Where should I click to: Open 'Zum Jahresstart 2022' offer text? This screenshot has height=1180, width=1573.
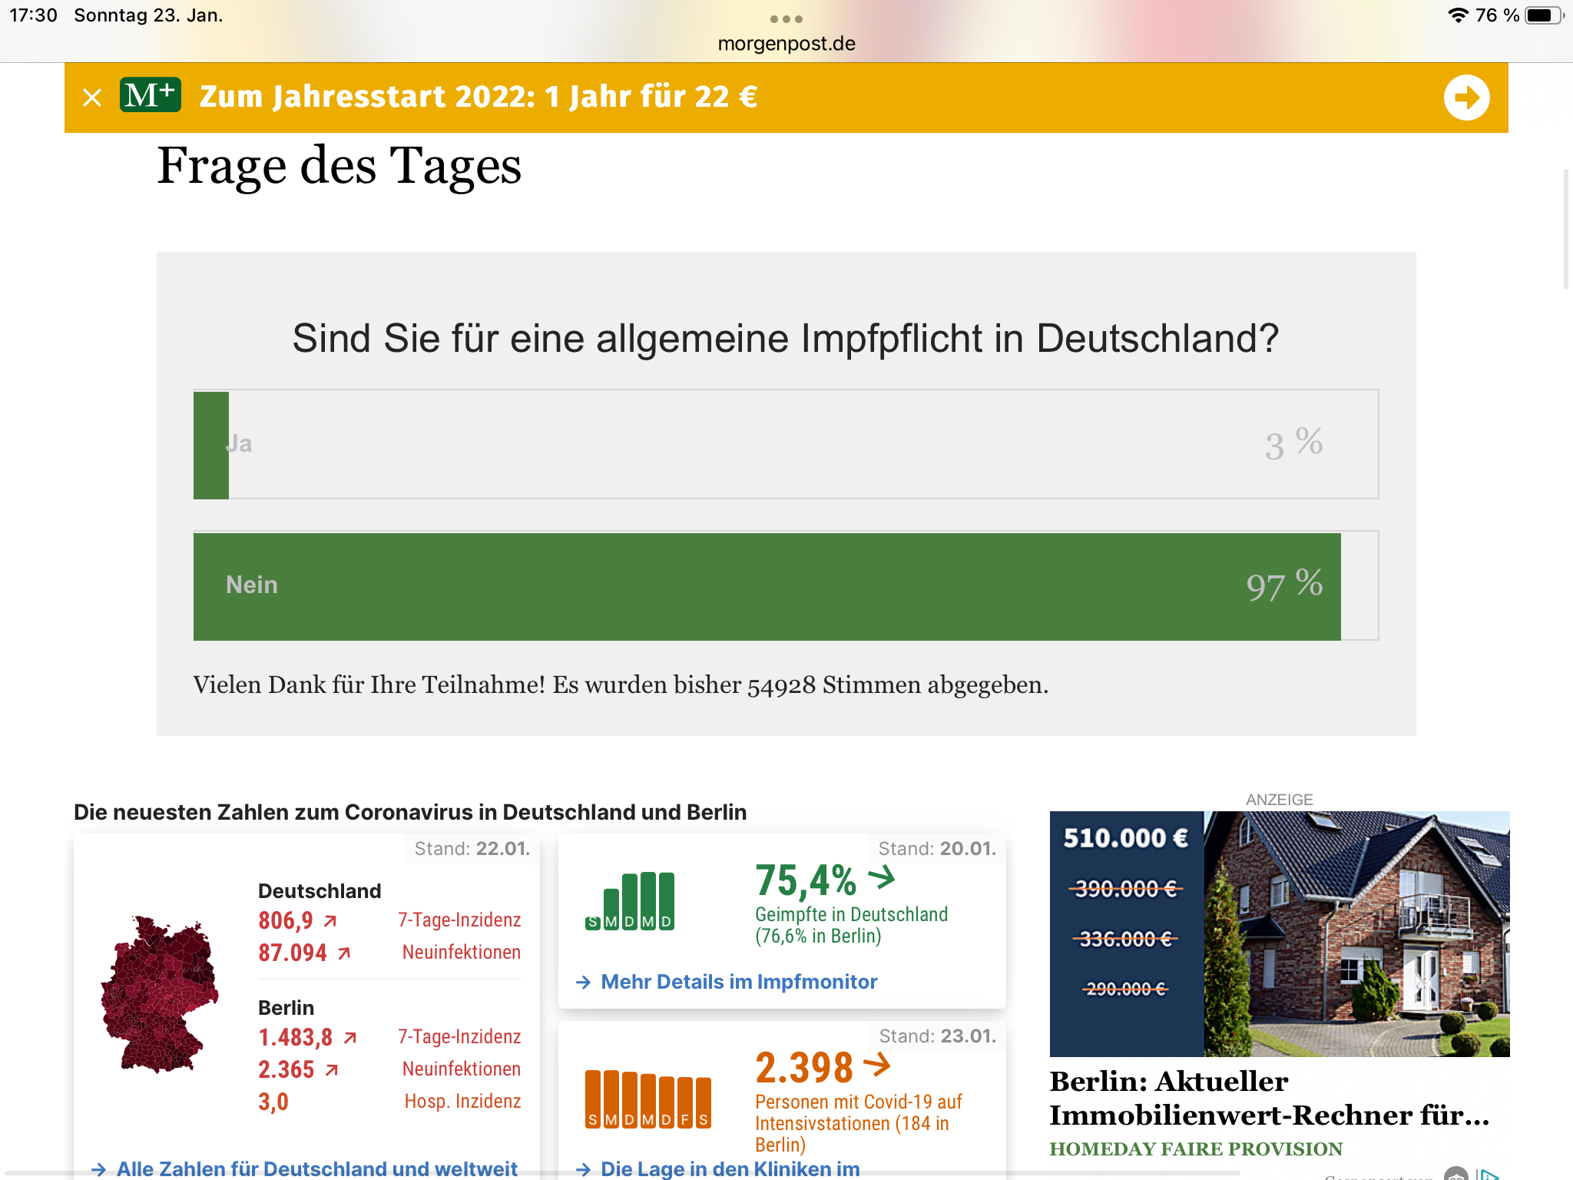point(478,98)
